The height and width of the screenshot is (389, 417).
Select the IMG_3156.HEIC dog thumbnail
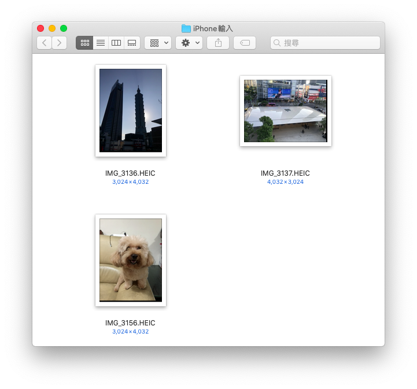[131, 261]
